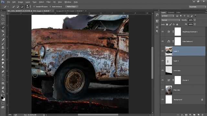This screenshot has width=207, height=116.
Task: Select the Rectangle shape tool
Action: click(3, 83)
